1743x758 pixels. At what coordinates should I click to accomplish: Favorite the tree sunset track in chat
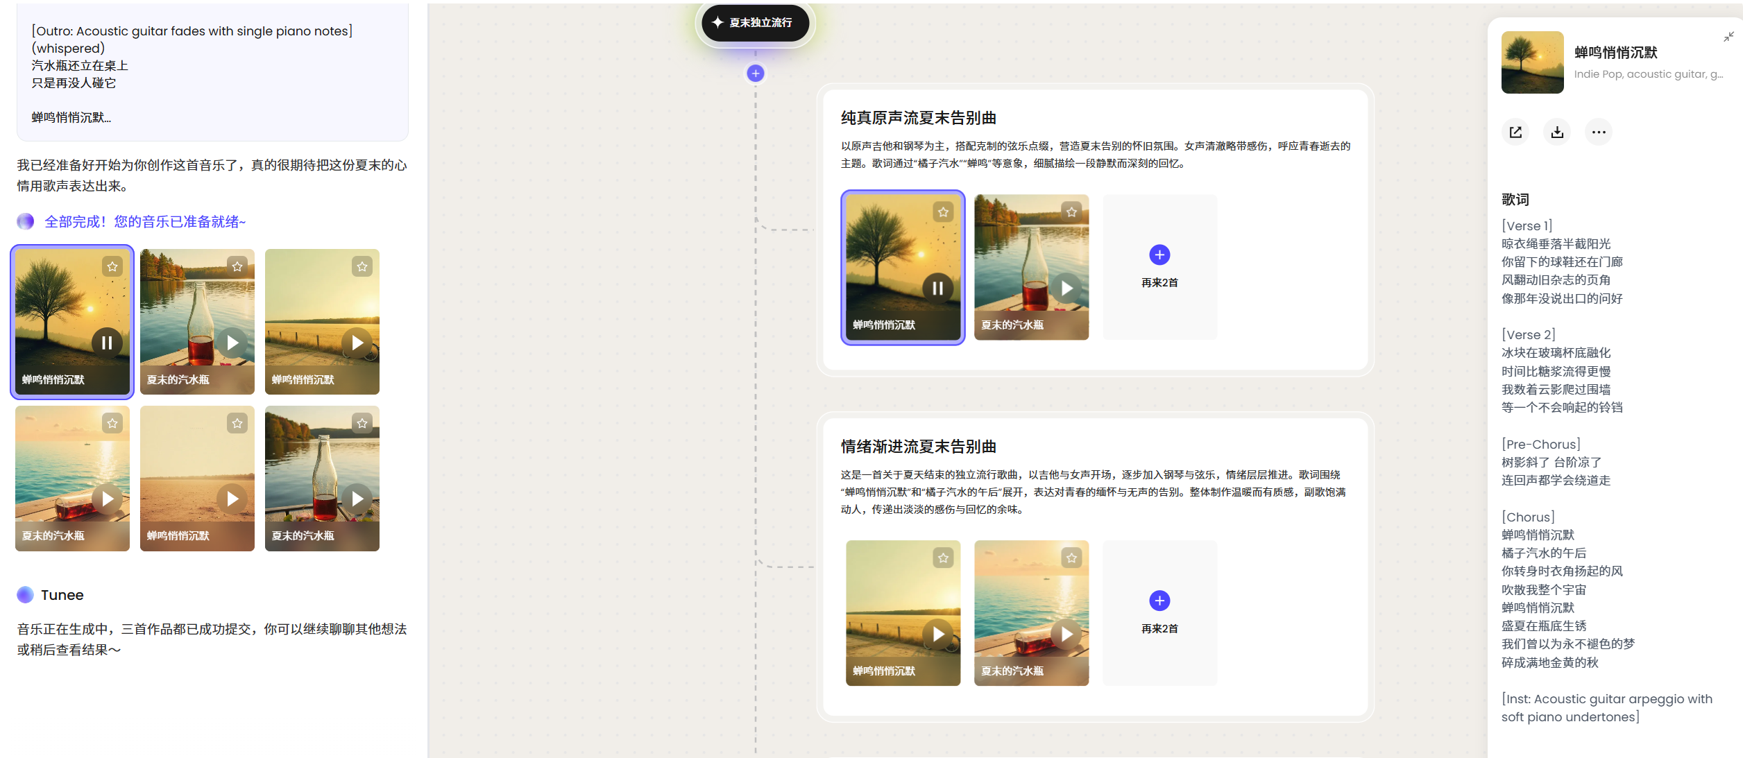(112, 266)
